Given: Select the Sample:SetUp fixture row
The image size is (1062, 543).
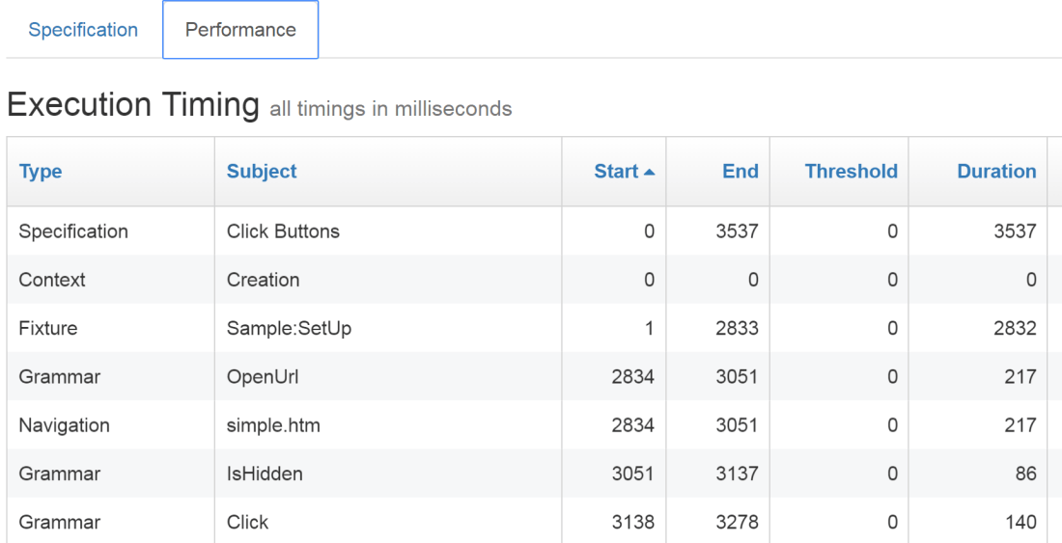Looking at the screenshot, I should [x=289, y=328].
